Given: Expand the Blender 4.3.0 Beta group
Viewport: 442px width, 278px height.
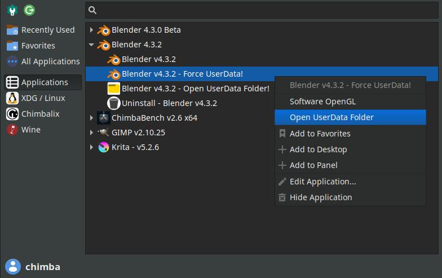Looking at the screenshot, I should click(92, 30).
